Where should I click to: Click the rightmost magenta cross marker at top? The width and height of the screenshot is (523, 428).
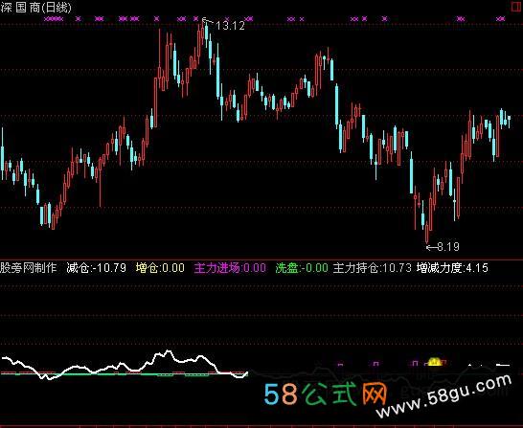point(500,19)
